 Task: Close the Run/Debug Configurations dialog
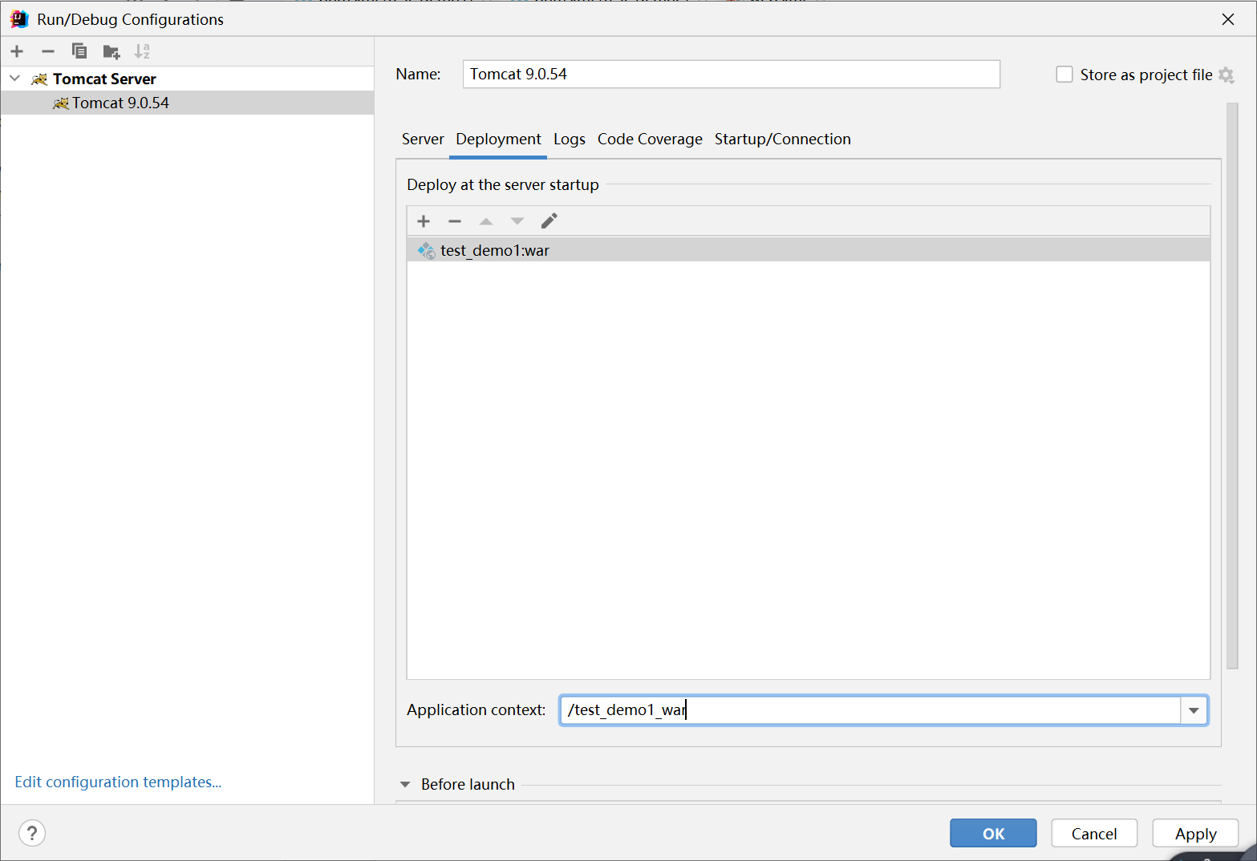[1228, 19]
